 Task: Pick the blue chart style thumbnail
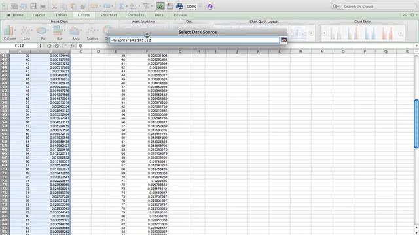tap(371, 33)
